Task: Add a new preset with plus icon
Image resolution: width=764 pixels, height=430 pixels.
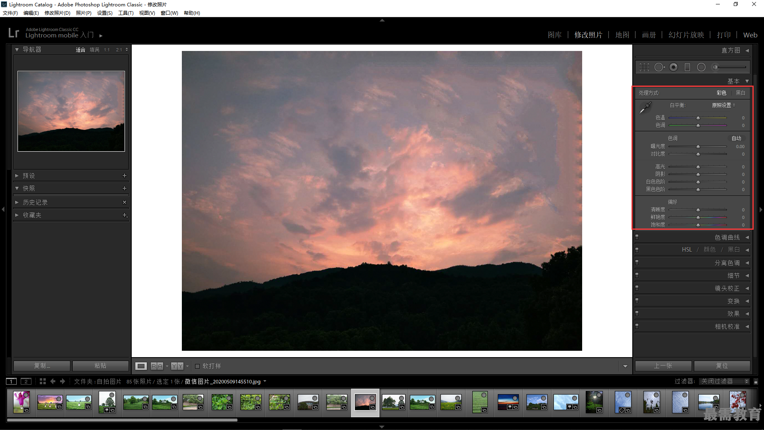Action: point(125,176)
